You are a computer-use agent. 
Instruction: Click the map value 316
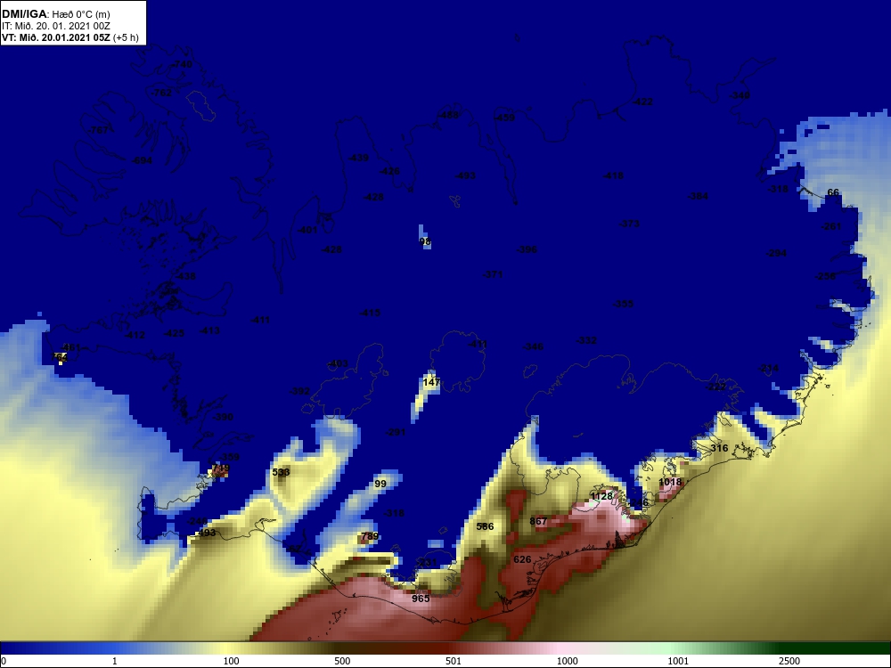pyautogui.click(x=719, y=448)
